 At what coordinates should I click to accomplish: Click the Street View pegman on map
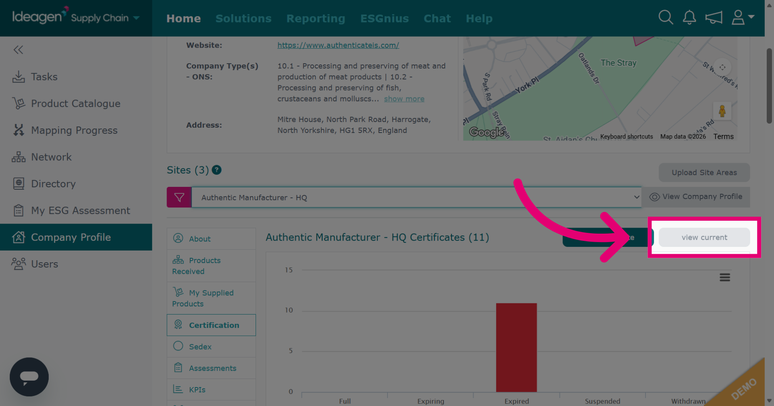click(x=722, y=111)
